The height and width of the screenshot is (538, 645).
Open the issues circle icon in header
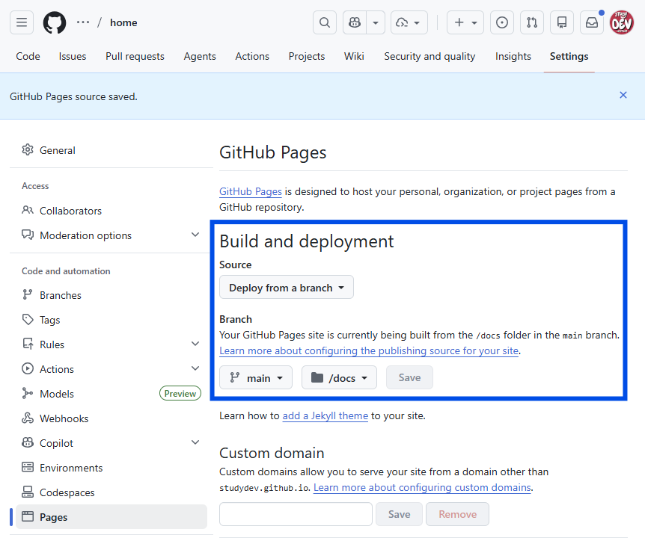[502, 22]
